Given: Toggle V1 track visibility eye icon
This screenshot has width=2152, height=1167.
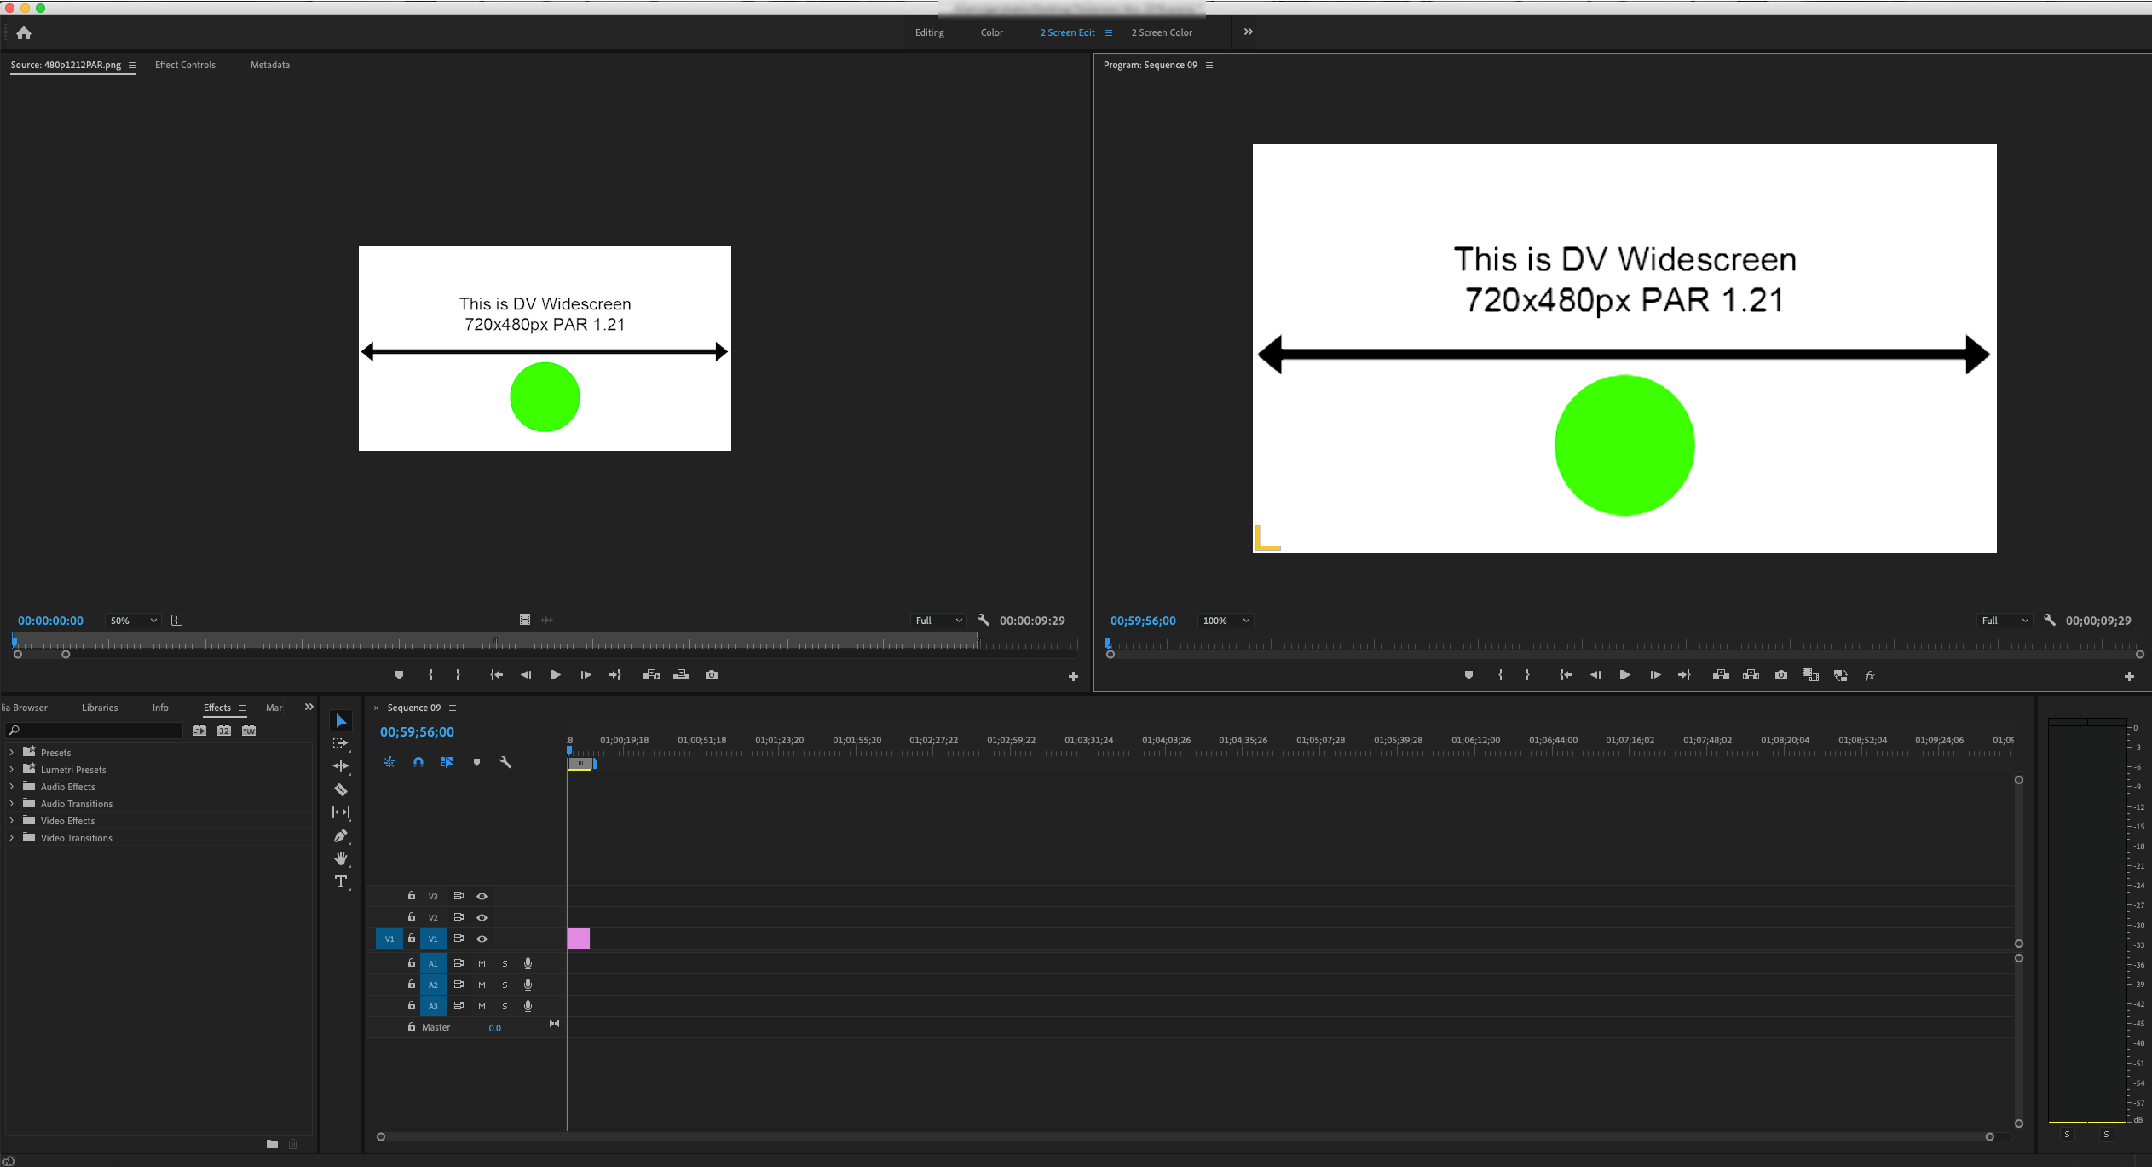Looking at the screenshot, I should (x=482, y=937).
